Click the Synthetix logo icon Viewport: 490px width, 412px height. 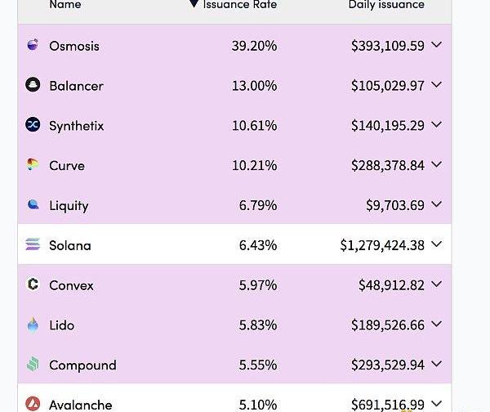pyautogui.click(x=33, y=124)
